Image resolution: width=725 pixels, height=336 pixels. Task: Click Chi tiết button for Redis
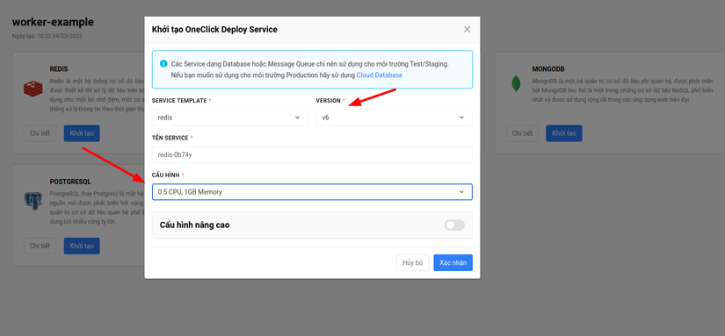(40, 133)
